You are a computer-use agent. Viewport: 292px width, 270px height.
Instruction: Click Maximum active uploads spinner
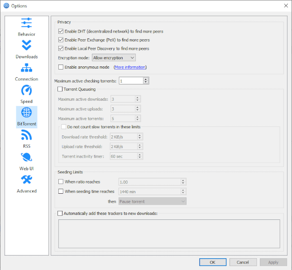point(138,109)
